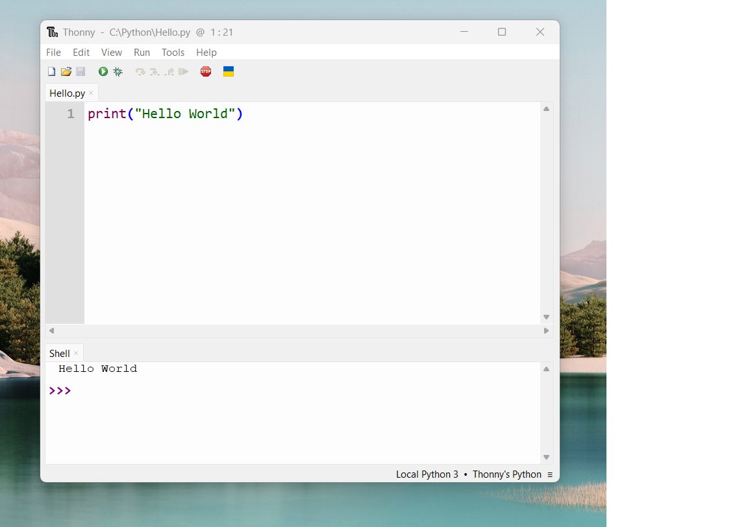Debug current script with bug icon

click(118, 71)
